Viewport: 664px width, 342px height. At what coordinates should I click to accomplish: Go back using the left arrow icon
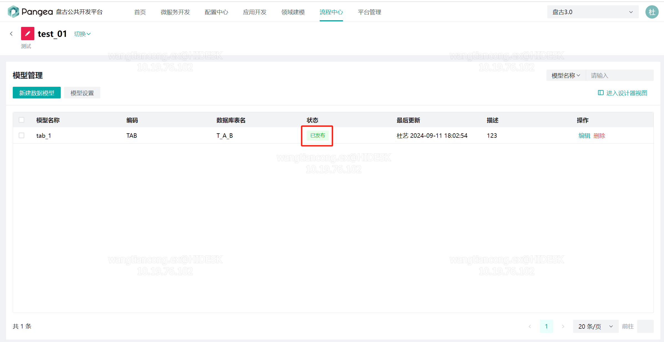click(11, 34)
